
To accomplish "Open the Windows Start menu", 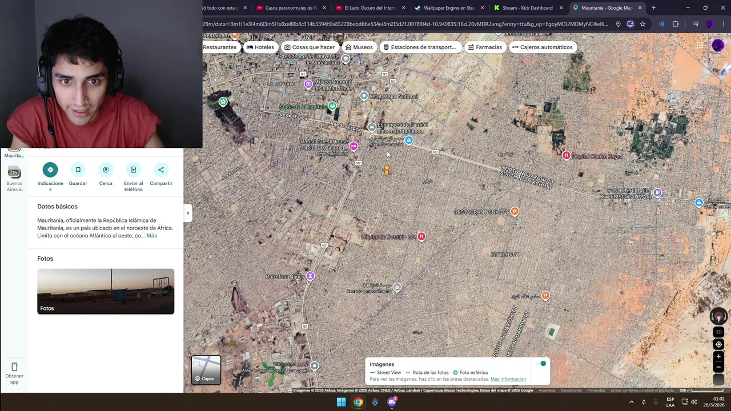I will pyautogui.click(x=341, y=402).
